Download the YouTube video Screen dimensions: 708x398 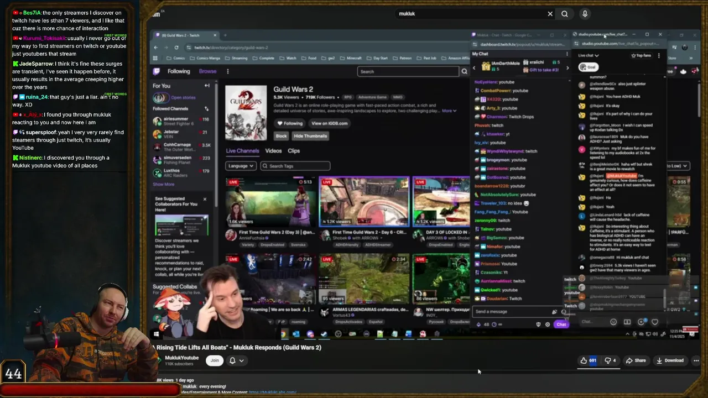670,360
